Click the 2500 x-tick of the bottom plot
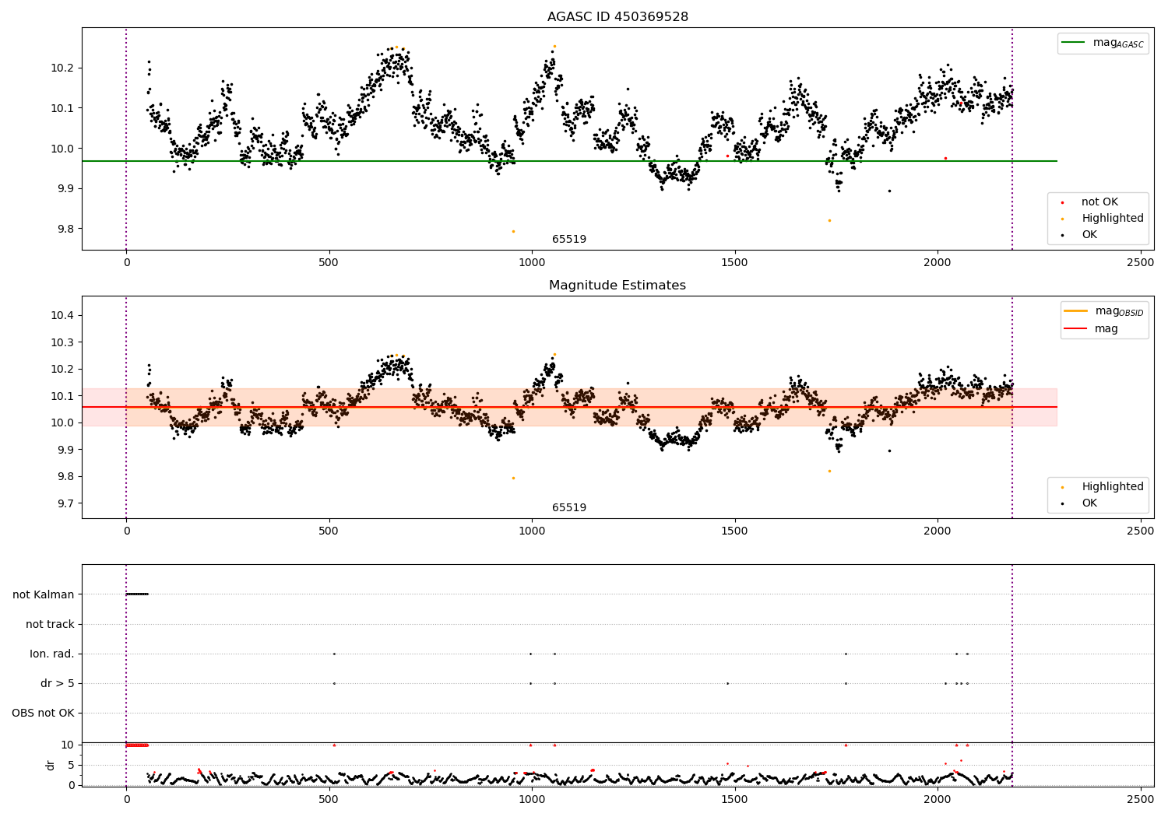Viewport: 1168px width, 817px height. pos(1141,799)
